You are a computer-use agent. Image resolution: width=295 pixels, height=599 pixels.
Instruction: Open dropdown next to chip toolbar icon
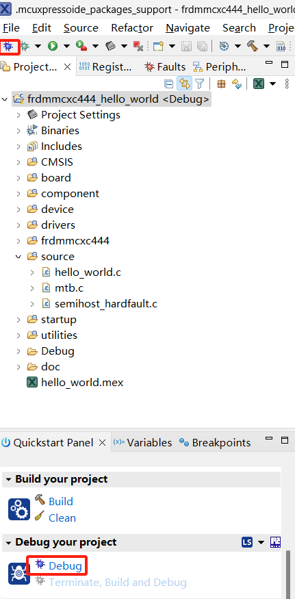coord(124,47)
